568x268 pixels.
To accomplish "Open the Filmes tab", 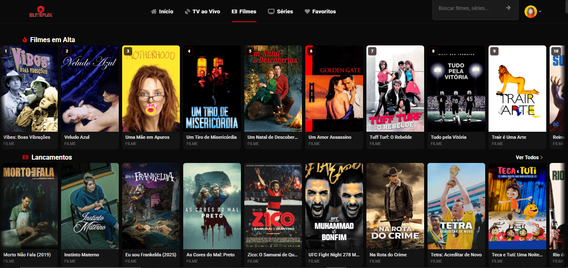I will [x=244, y=12].
